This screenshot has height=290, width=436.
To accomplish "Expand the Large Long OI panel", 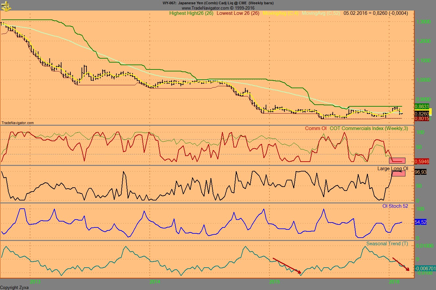I will click(393, 169).
